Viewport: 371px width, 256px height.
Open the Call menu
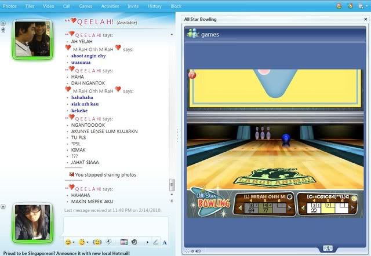[67, 6]
